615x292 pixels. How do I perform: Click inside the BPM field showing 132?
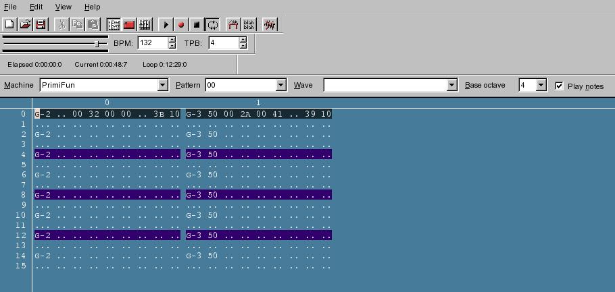point(153,42)
